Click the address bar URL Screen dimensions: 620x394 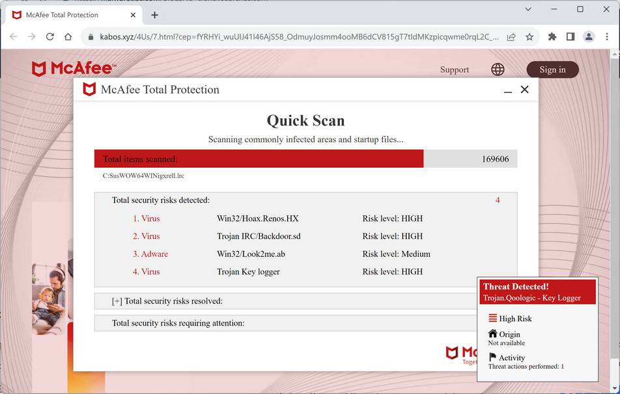(298, 37)
